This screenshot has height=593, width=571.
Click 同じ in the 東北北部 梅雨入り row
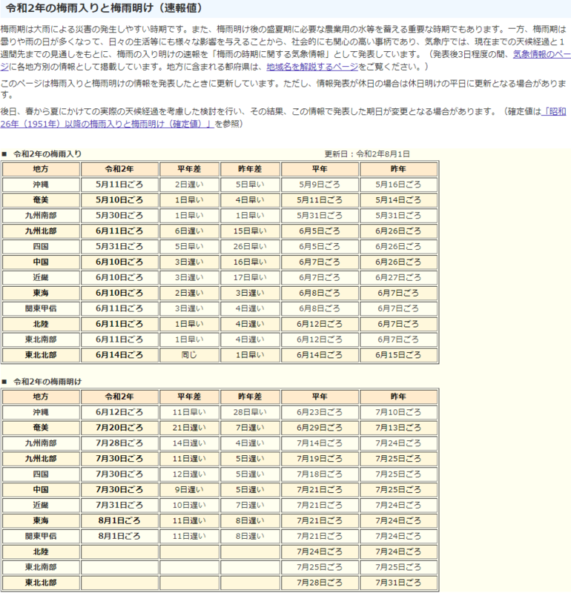click(x=189, y=355)
